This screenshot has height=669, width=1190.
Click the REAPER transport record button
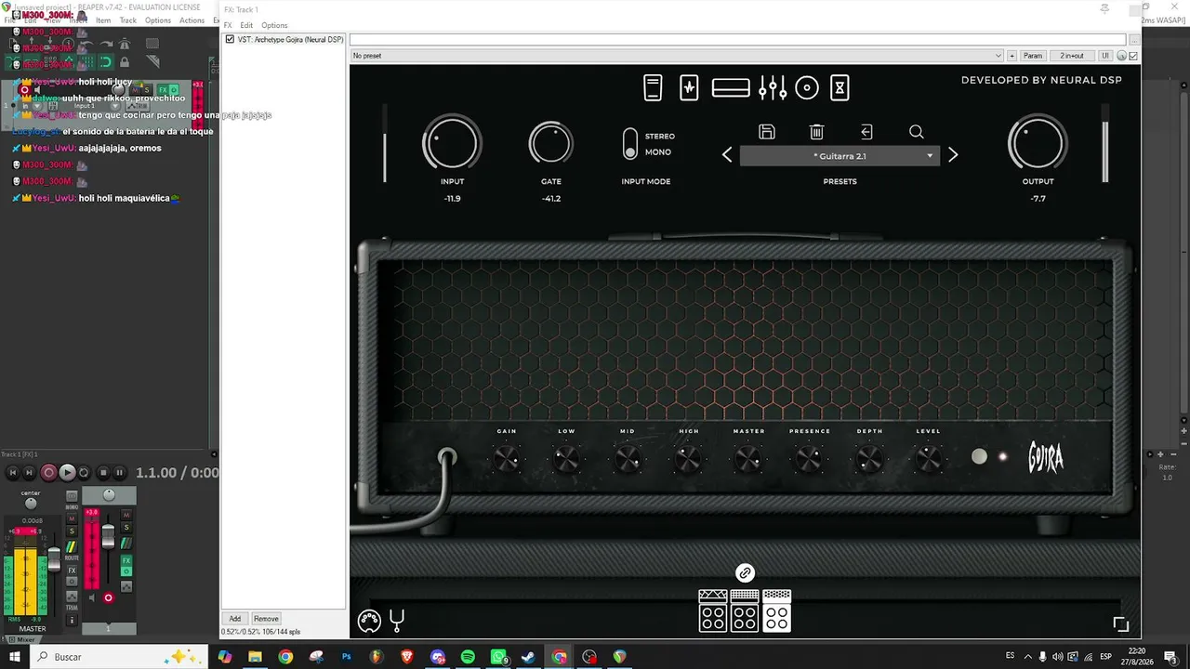coord(49,473)
